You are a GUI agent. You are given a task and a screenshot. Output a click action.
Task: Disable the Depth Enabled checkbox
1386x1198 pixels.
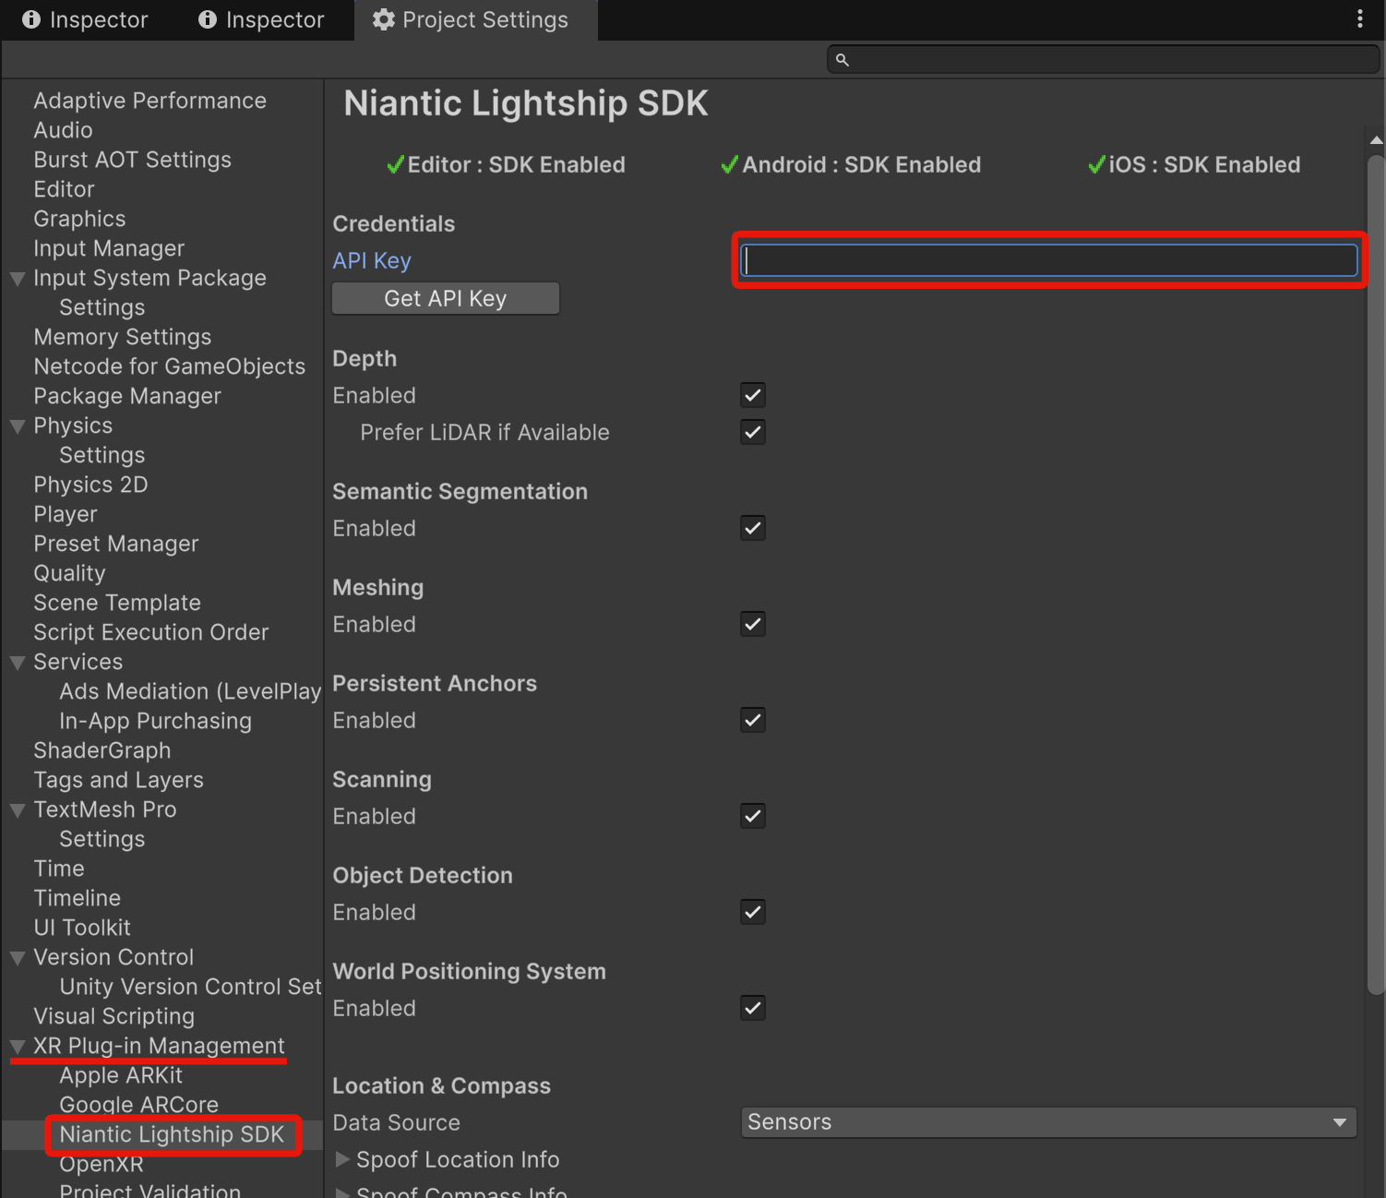(753, 396)
